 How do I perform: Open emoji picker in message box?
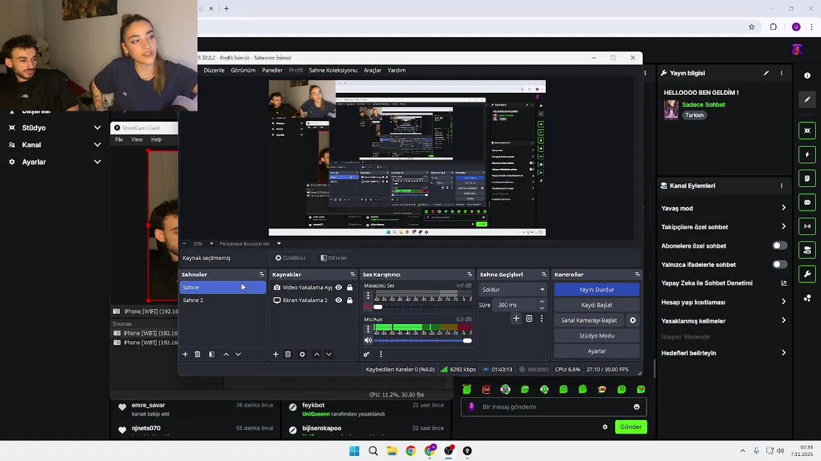(x=636, y=407)
